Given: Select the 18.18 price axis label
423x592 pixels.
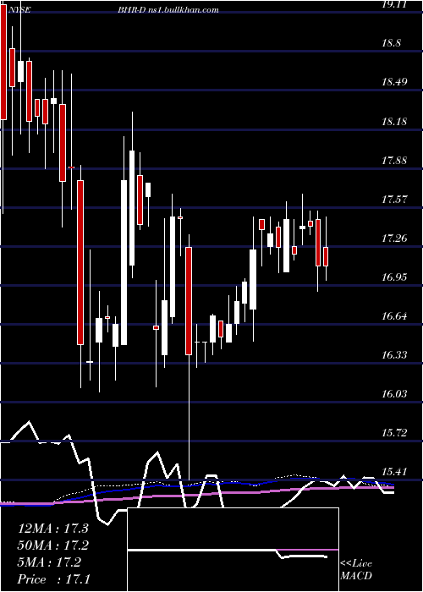Looking at the screenshot, I should [394, 122].
